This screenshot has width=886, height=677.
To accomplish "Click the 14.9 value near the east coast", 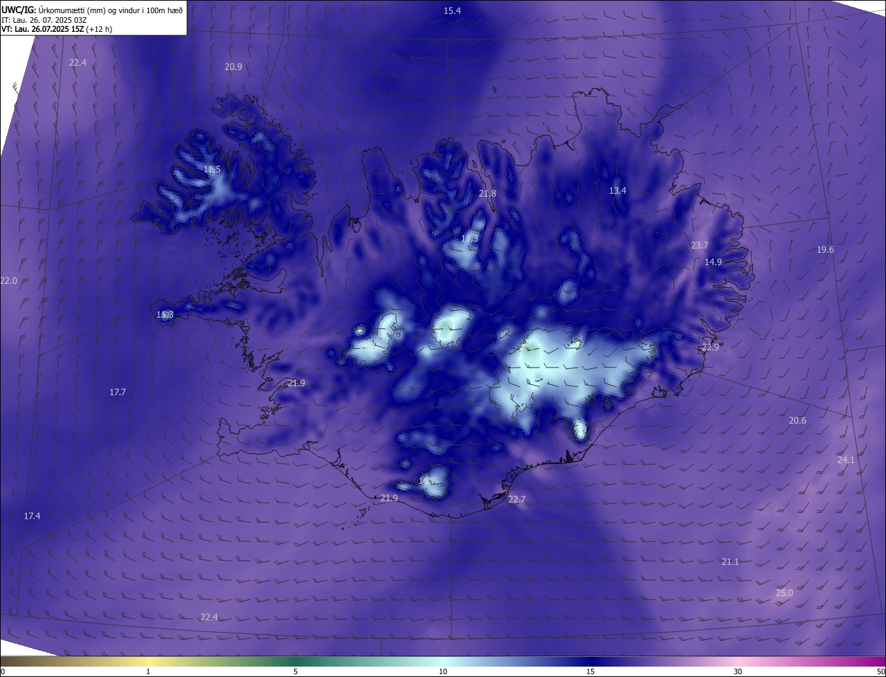I will click(713, 262).
